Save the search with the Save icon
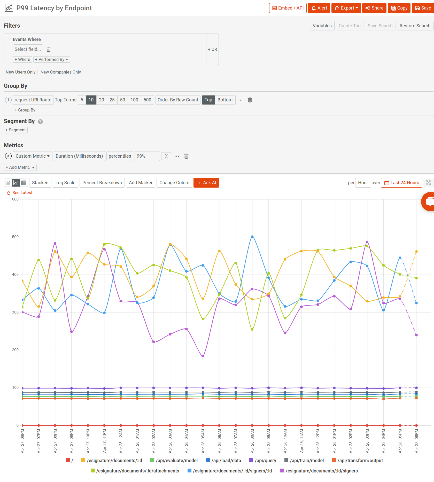The width and height of the screenshot is (434, 482). click(417, 8)
